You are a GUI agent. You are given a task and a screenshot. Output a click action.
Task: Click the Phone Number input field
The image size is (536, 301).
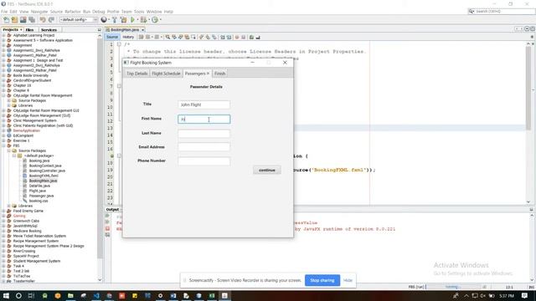click(204, 161)
